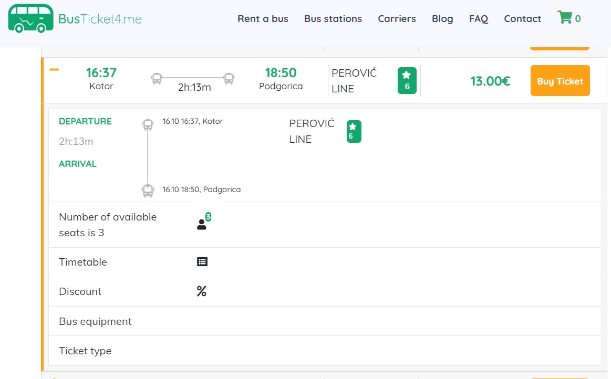Open Carriers menu item

(397, 19)
